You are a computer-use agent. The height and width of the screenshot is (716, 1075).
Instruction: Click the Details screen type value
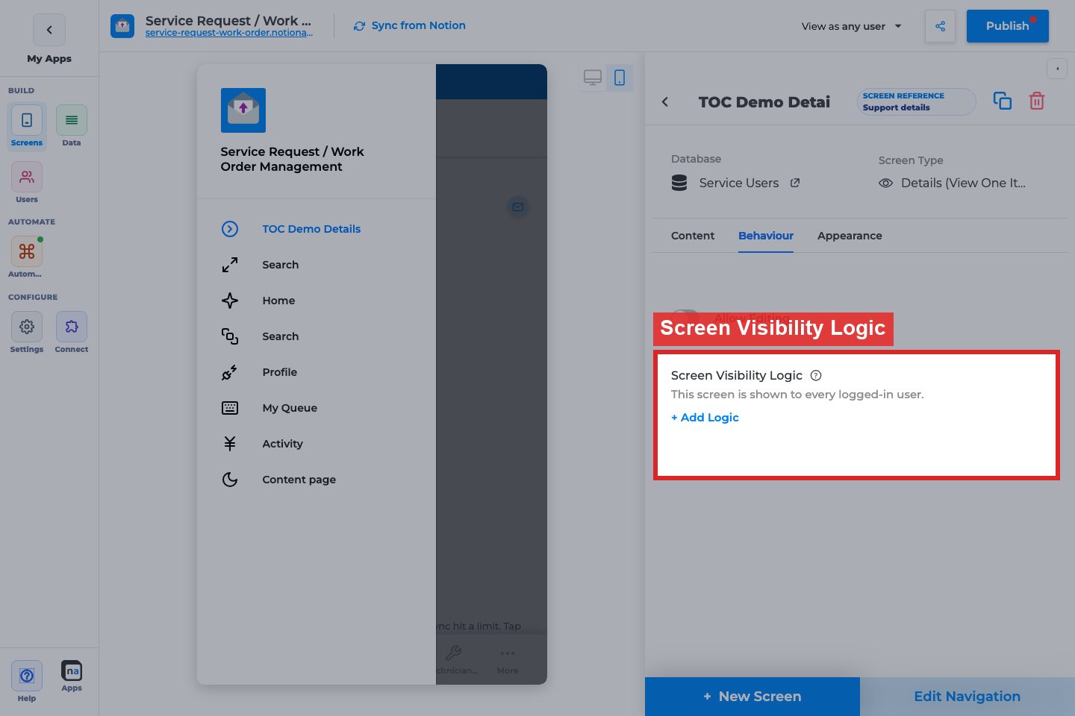(963, 183)
